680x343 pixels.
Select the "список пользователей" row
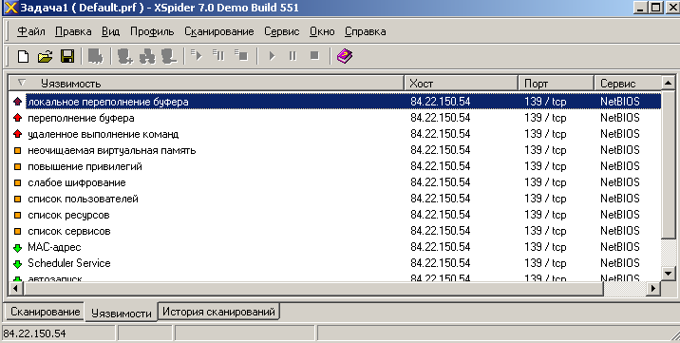pos(335,199)
